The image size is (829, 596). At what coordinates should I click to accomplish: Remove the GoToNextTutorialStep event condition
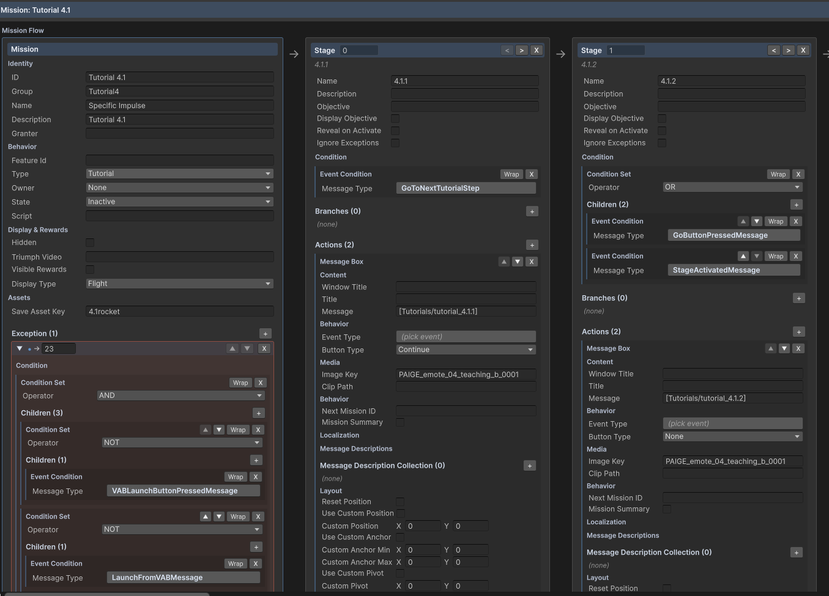(x=532, y=174)
